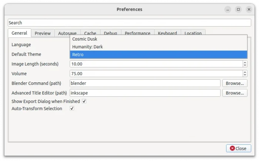Image resolution: width=259 pixels, height=161 pixels.
Task: Switch to the Performance tab
Action: click(137, 33)
